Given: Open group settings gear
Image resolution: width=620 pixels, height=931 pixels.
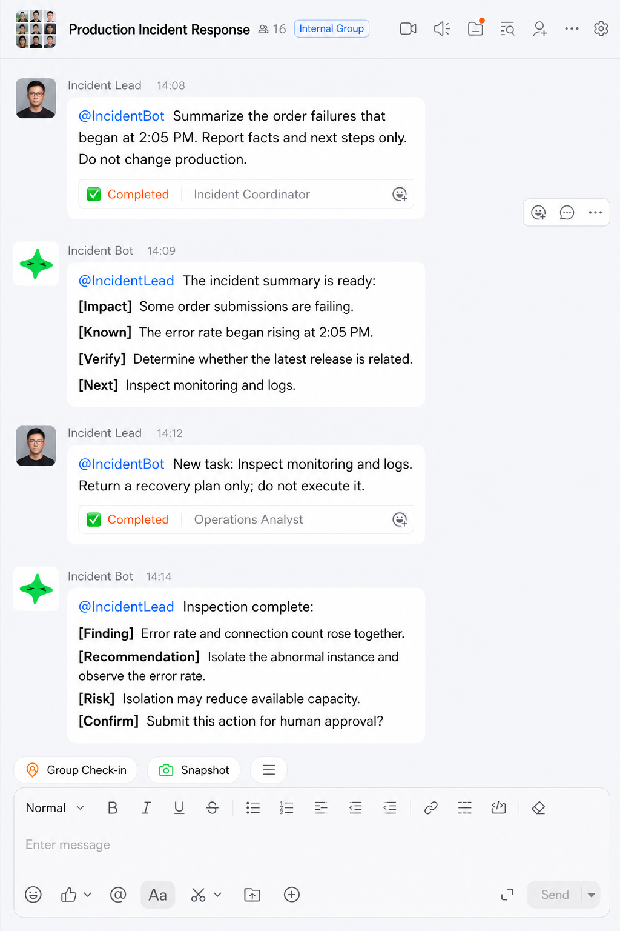Looking at the screenshot, I should [x=601, y=28].
